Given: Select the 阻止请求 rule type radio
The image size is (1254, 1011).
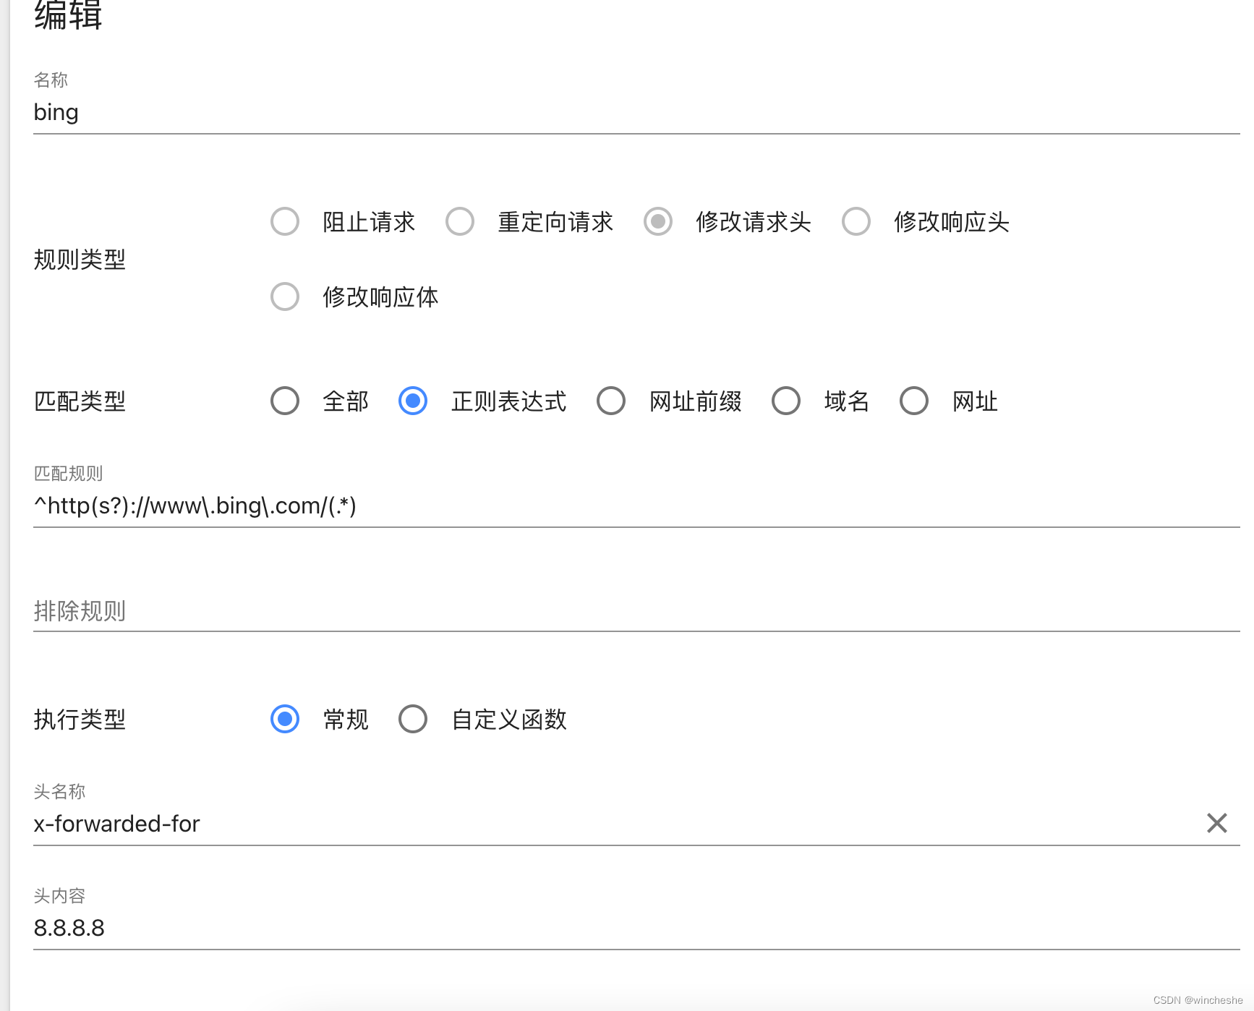Looking at the screenshot, I should (285, 221).
